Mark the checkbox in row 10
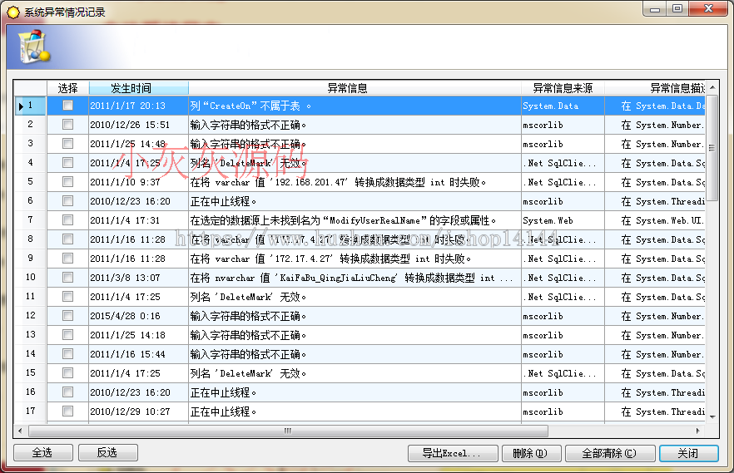Screen dimensions: 734x473 click(68, 278)
